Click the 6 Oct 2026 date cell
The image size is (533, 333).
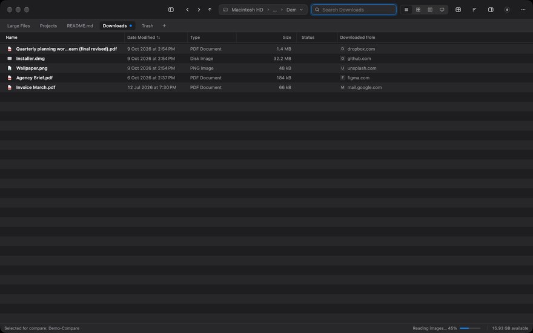point(151,78)
